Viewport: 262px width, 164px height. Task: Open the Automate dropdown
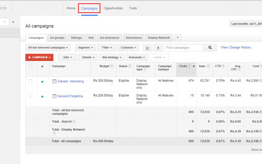[x=137, y=57]
